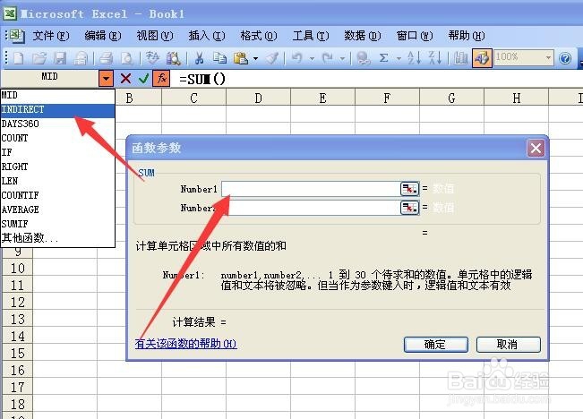Image resolution: width=583 pixels, height=419 pixels.
Task: Click the Insert Hyperlink icon
Action: pyautogui.click(x=363, y=58)
